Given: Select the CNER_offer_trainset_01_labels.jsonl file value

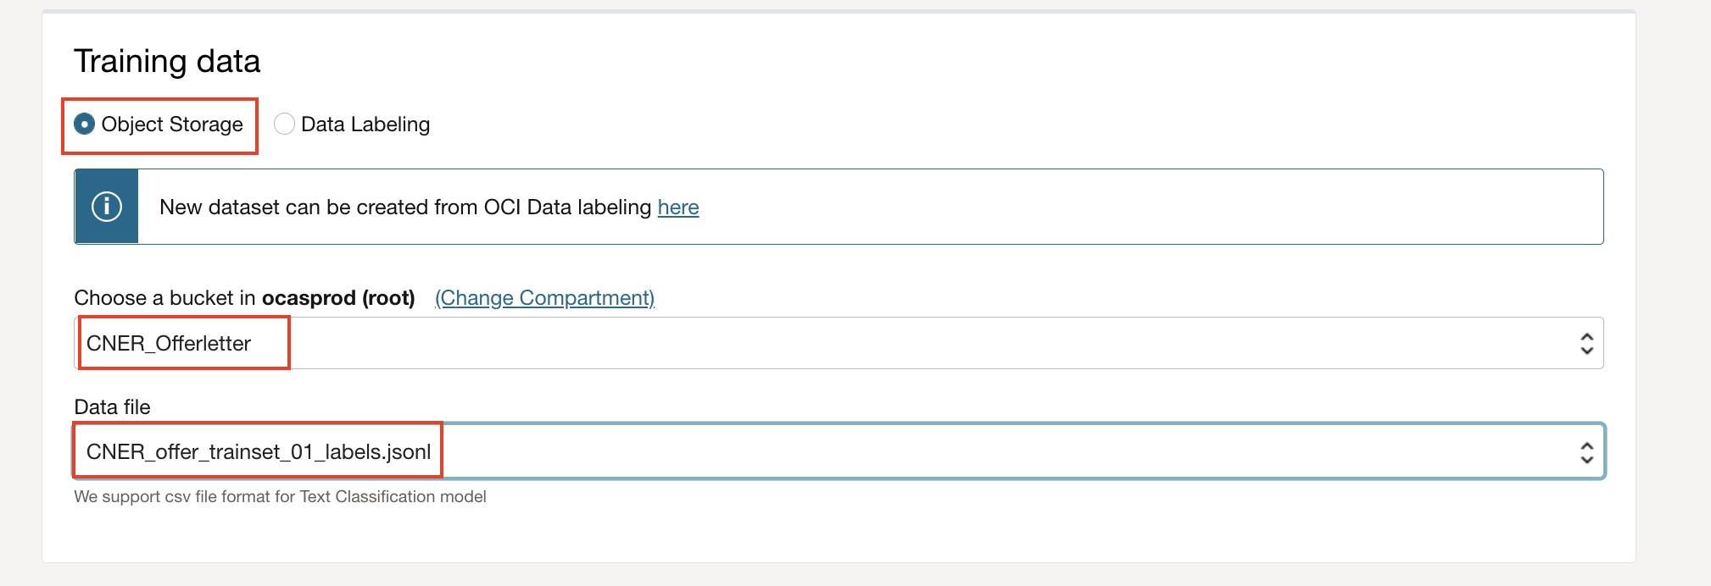Looking at the screenshot, I should (259, 452).
